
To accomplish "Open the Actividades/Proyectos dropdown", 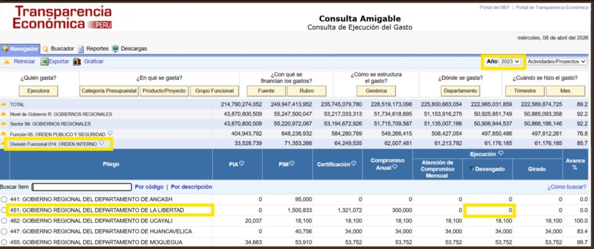I will (x=556, y=61).
